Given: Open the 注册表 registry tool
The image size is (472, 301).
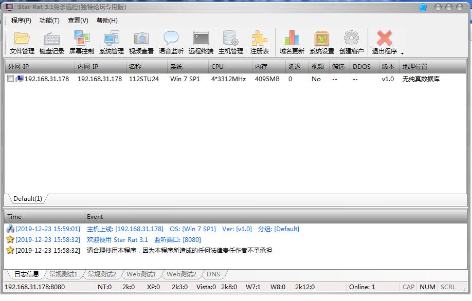Looking at the screenshot, I should [260, 43].
